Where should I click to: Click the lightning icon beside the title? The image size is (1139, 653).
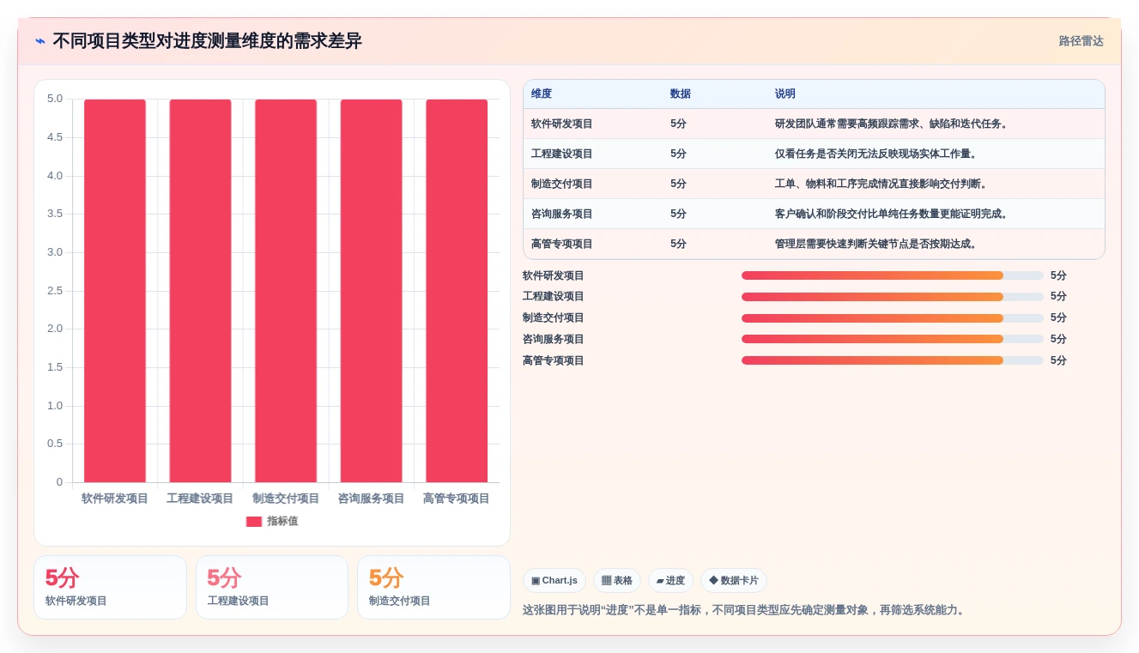click(x=40, y=41)
